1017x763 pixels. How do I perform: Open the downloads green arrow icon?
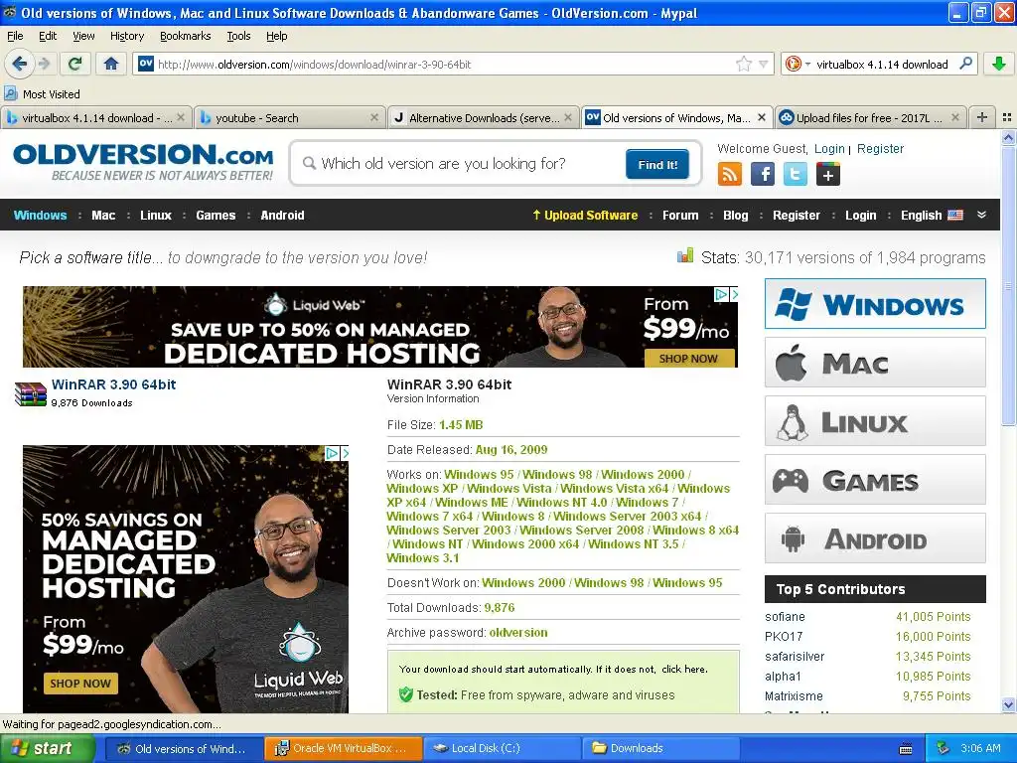coord(999,64)
